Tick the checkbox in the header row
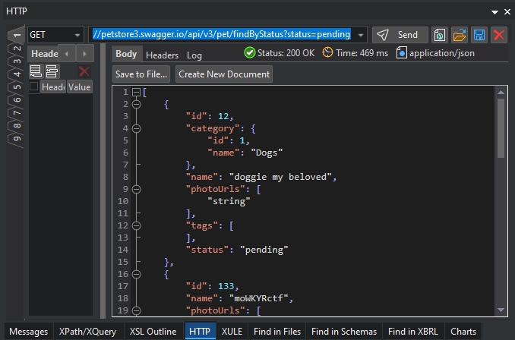 click(x=34, y=87)
